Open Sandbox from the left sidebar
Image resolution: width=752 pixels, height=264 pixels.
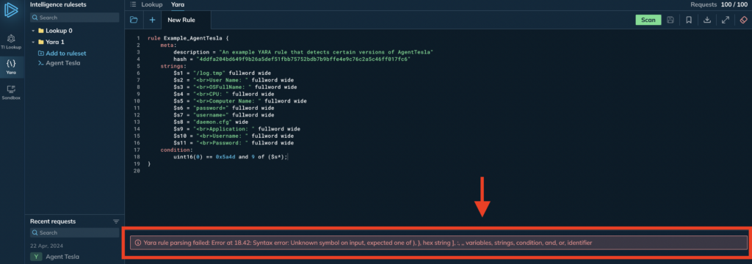tap(10, 92)
